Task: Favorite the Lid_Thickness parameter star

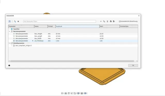Action: 14,41
